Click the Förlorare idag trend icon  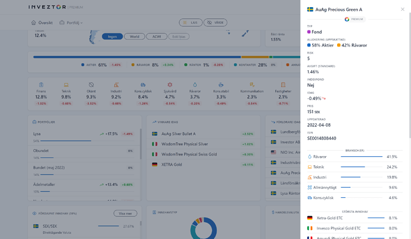(x=273, y=122)
